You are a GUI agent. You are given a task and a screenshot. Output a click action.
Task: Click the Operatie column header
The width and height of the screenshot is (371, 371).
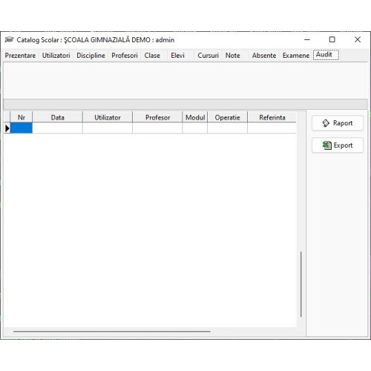pos(227,117)
